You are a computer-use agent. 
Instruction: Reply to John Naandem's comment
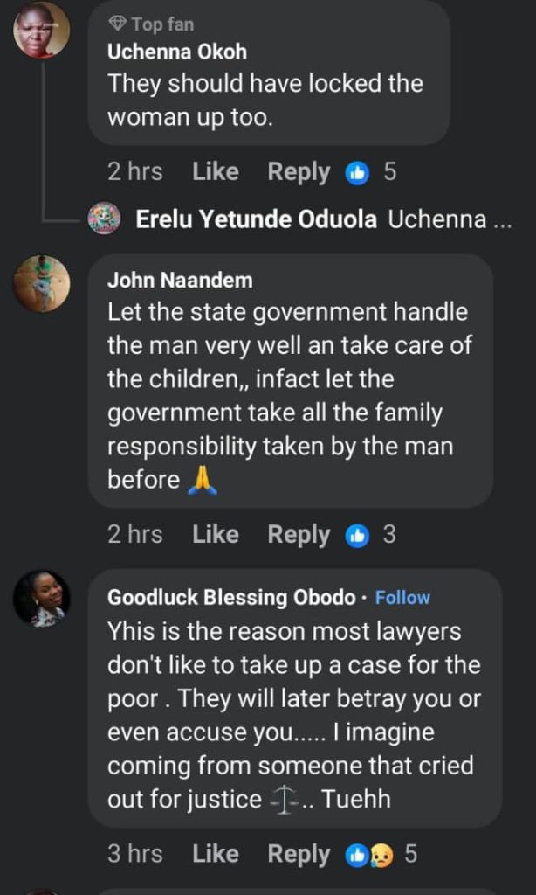(x=299, y=535)
